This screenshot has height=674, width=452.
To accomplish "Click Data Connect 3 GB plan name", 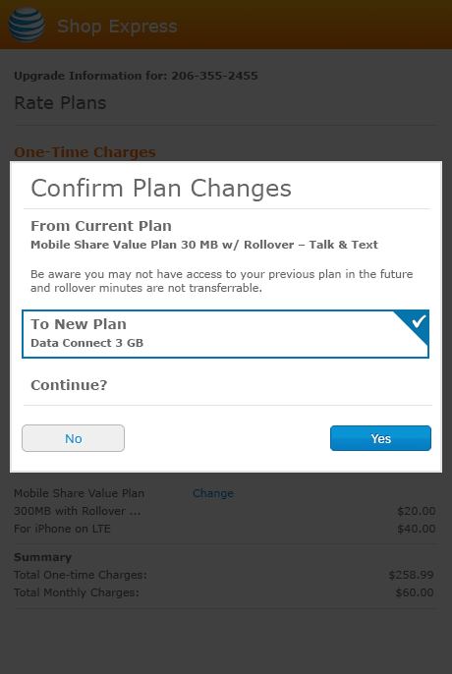I will [x=86, y=343].
